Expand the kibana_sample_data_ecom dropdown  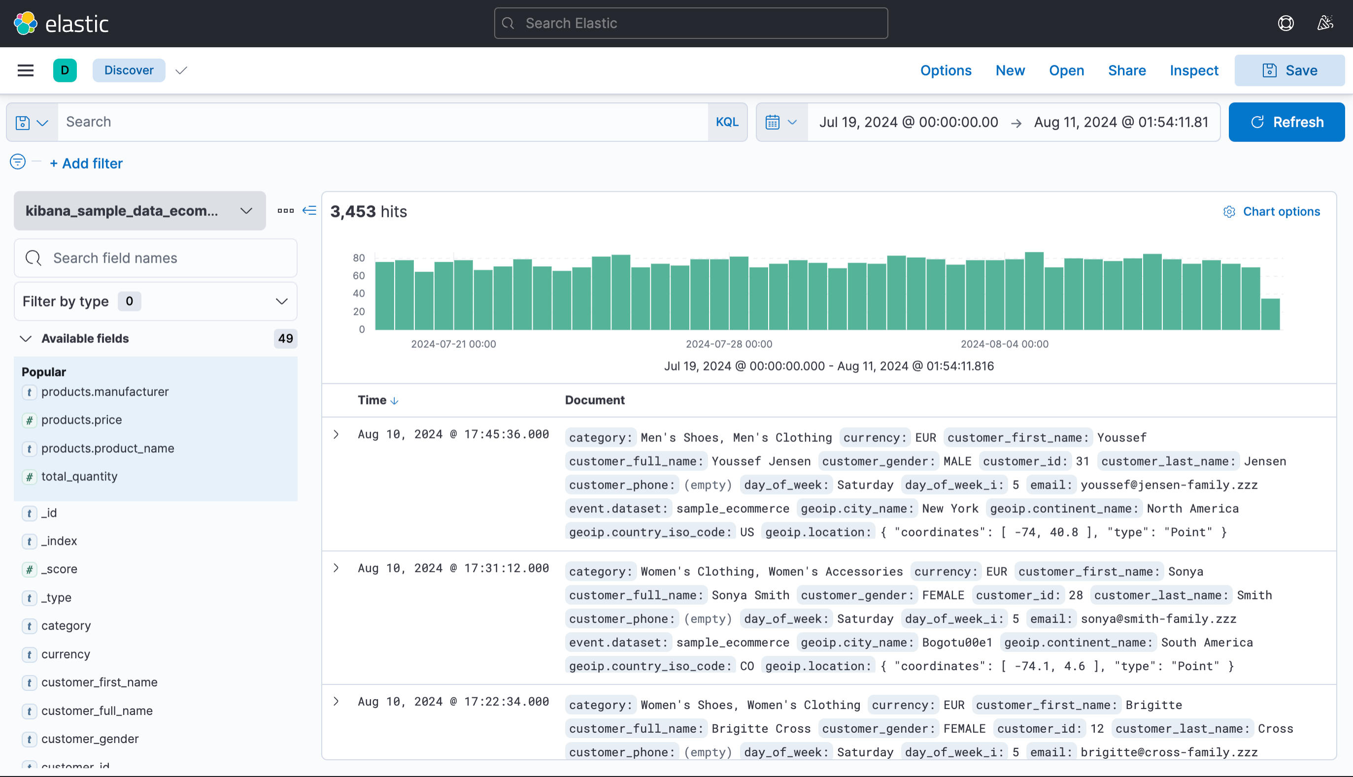[x=246, y=210]
